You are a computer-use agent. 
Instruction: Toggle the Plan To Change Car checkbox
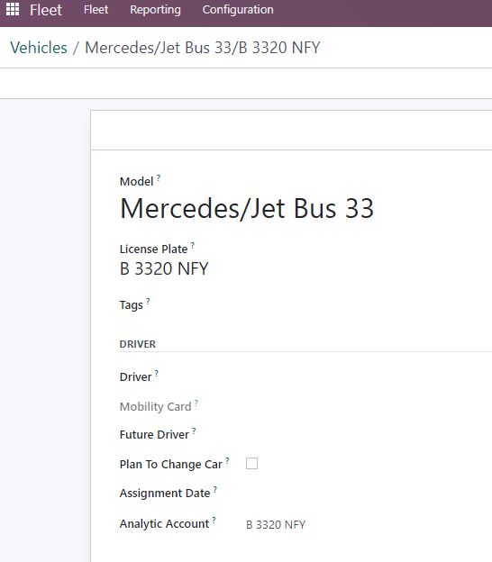pos(251,464)
